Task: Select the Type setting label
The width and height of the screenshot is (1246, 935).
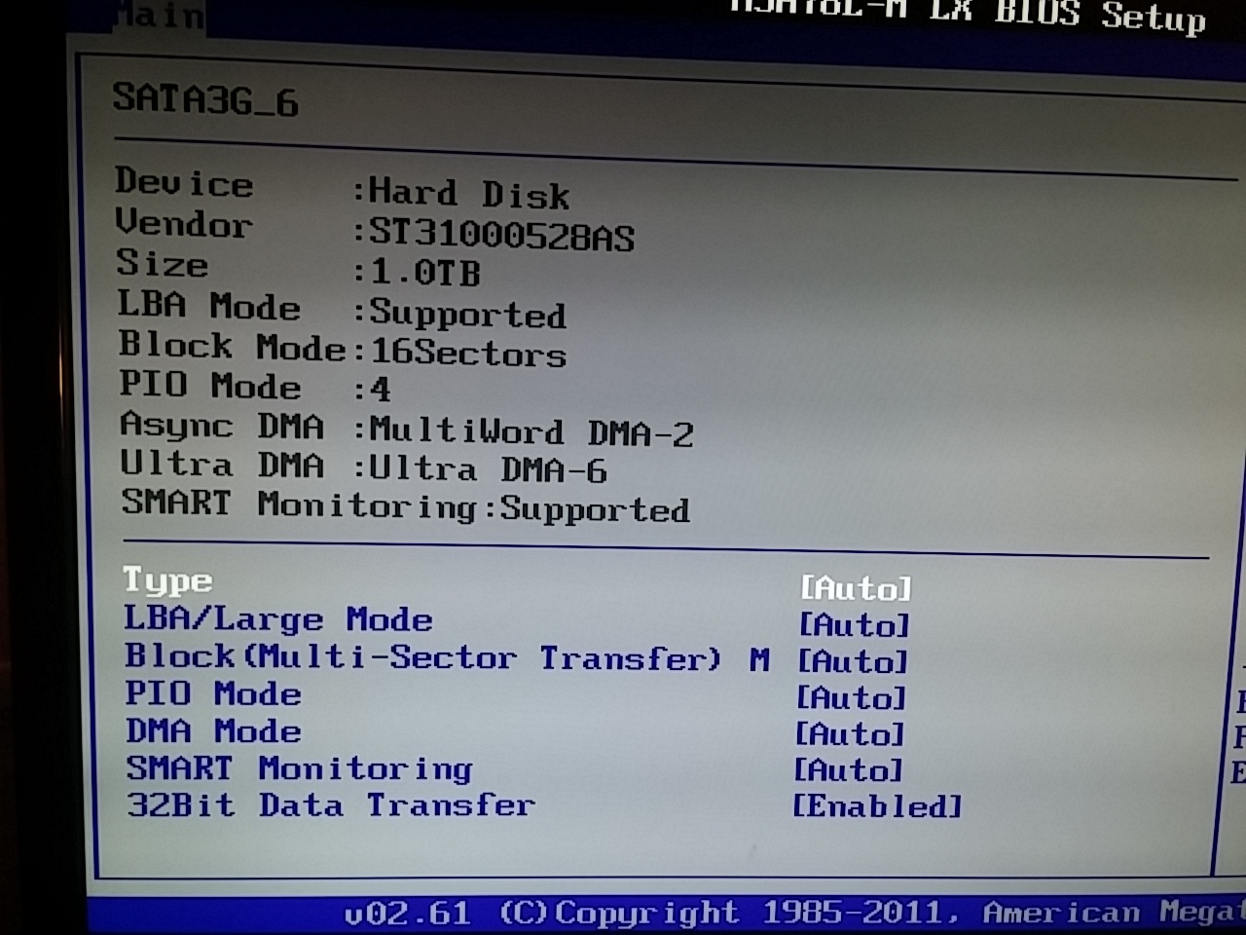Action: (167, 580)
